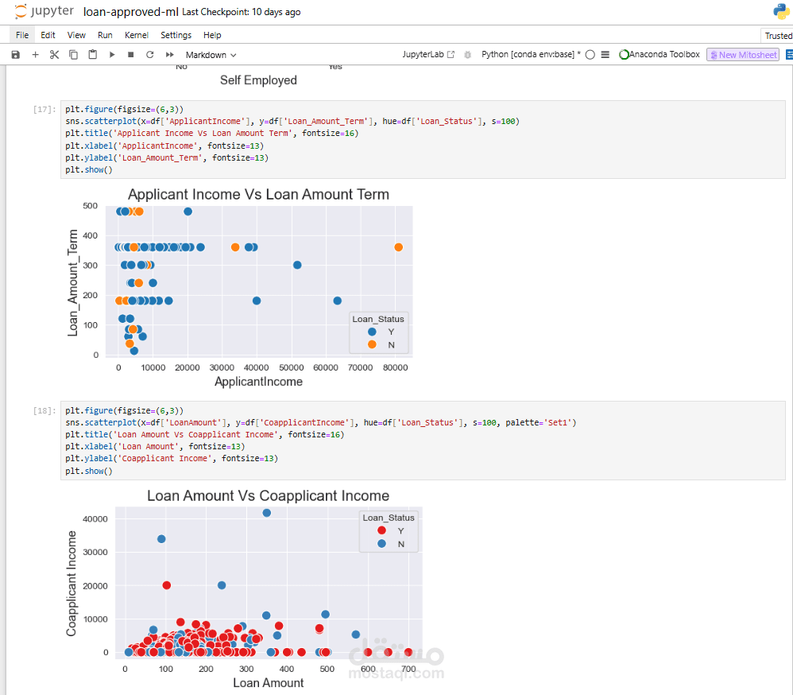This screenshot has height=695, width=793.
Task: Insert a cell with the plus icon
Action: (x=35, y=55)
